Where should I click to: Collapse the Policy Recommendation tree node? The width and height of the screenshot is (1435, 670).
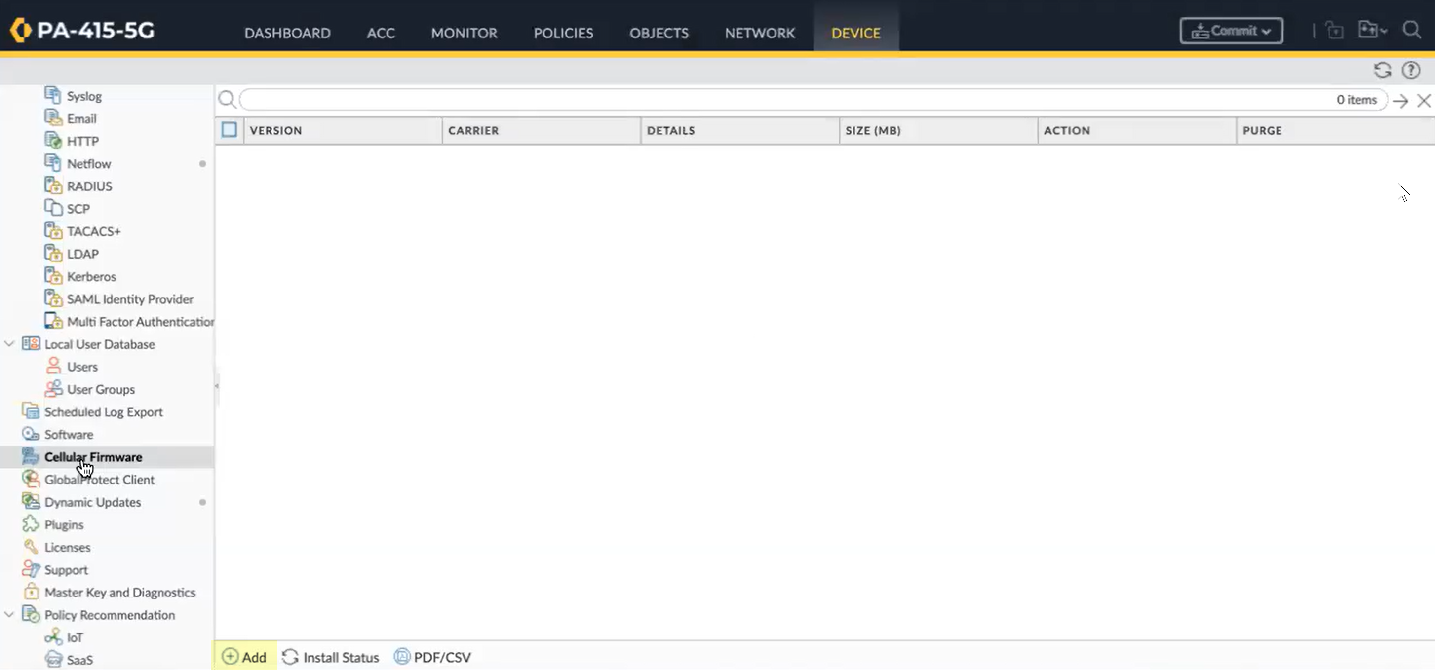click(x=9, y=614)
